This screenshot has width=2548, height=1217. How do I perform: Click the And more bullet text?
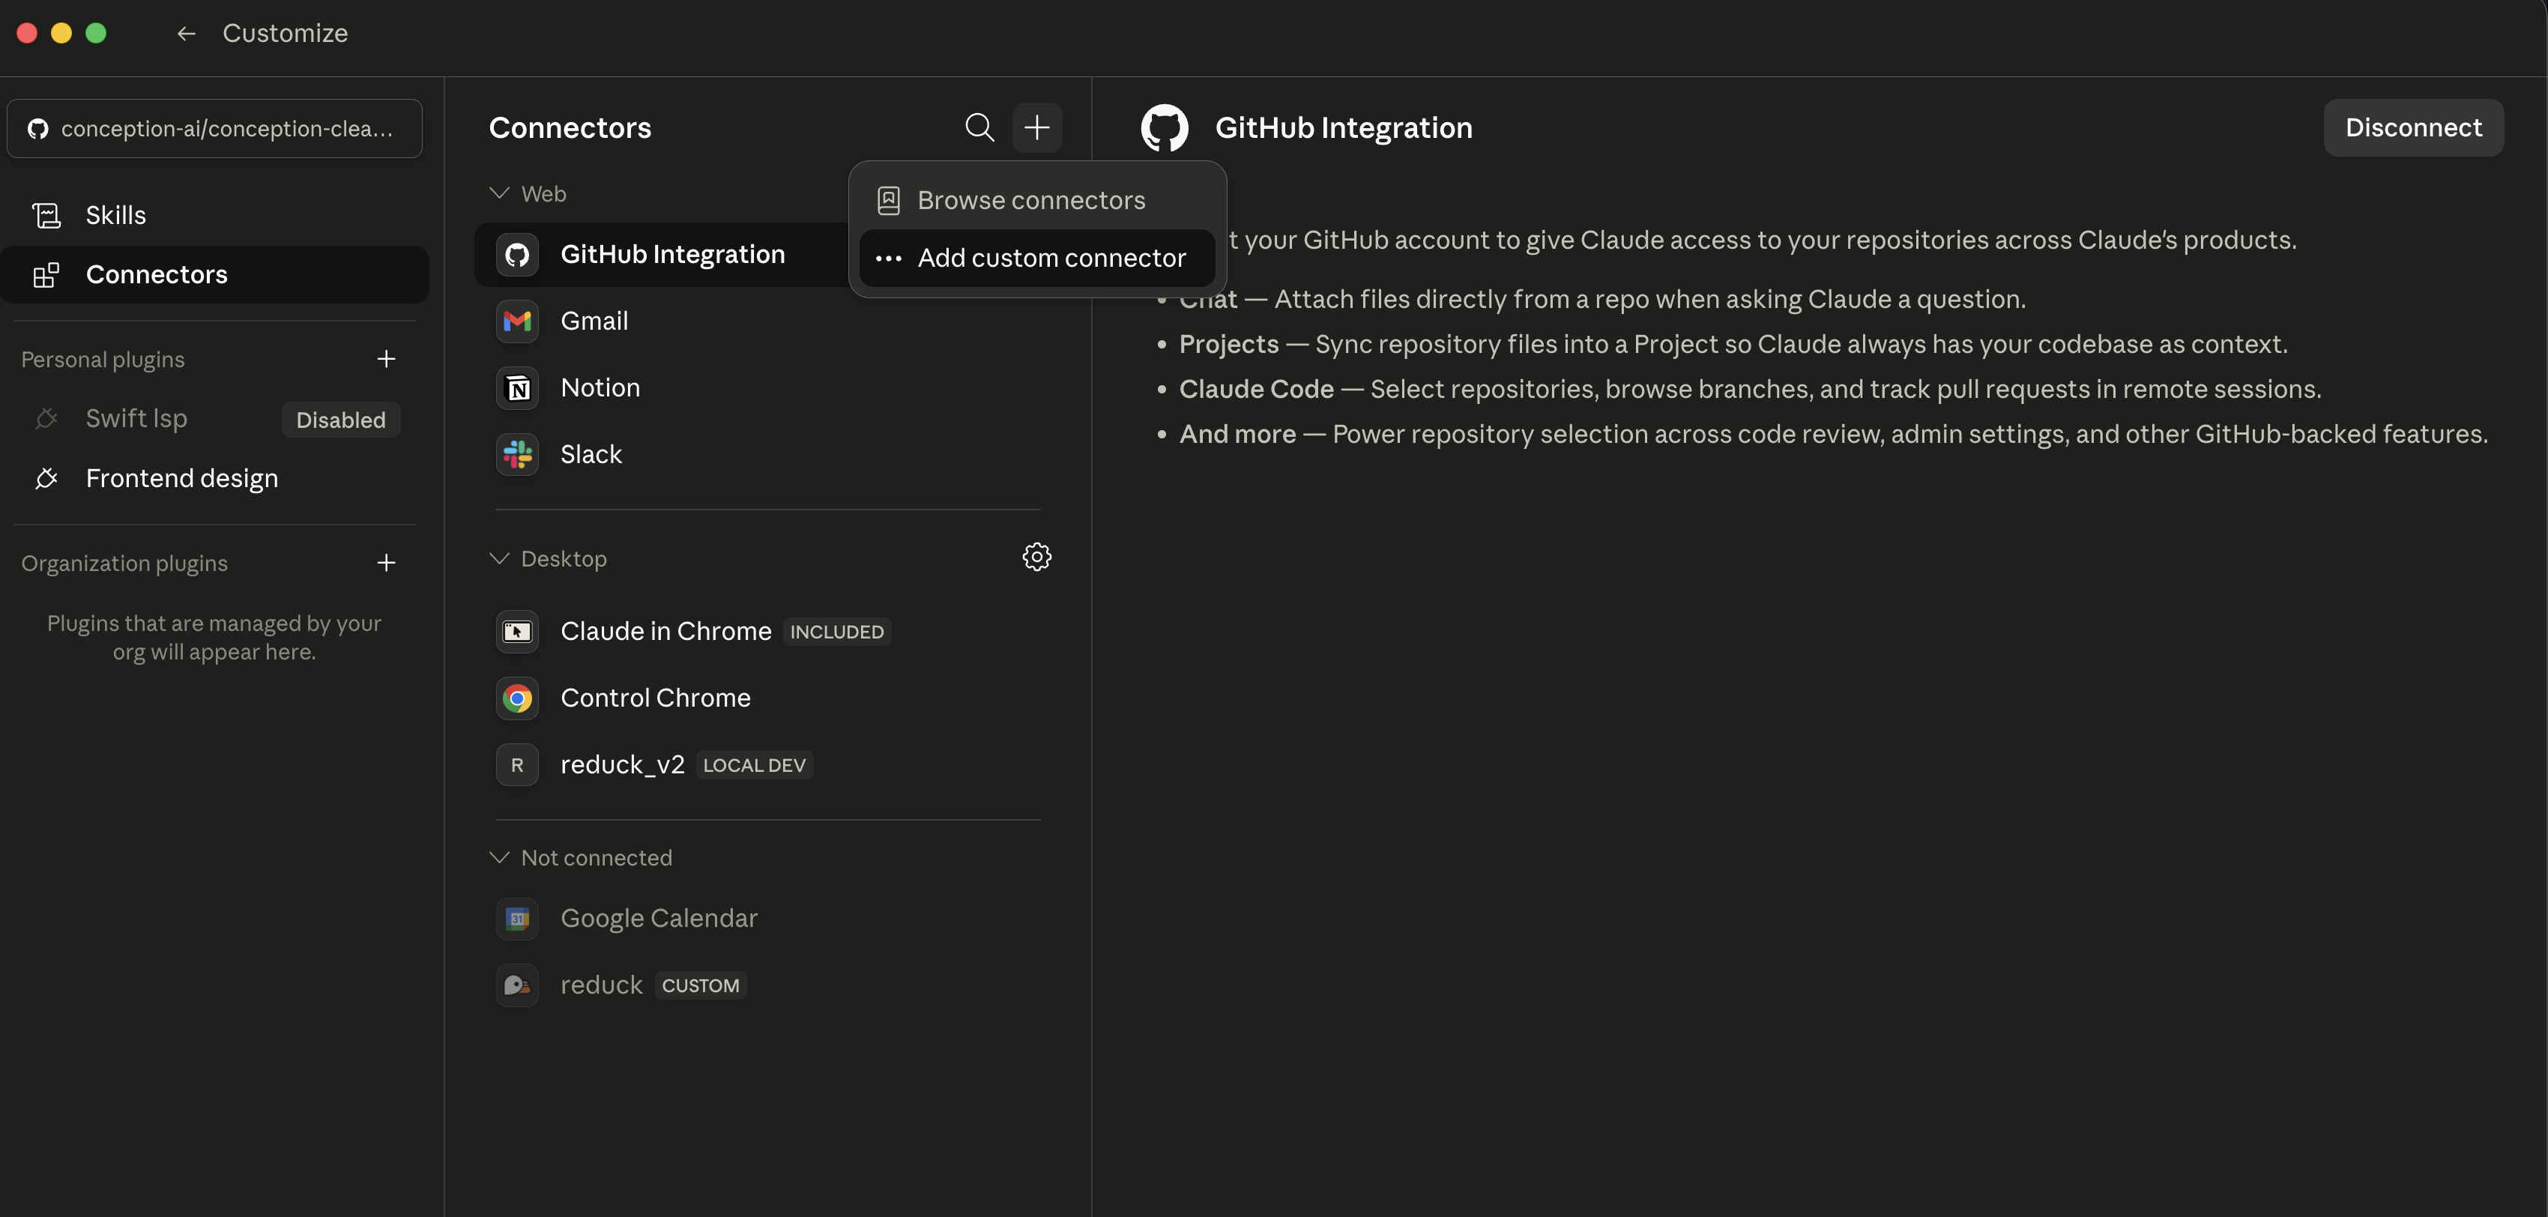(1833, 435)
